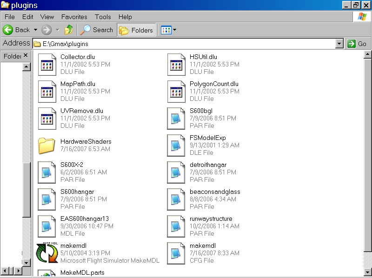Expand the Address bar dropdown arrow
This screenshot has width=372, height=278.
[339, 44]
